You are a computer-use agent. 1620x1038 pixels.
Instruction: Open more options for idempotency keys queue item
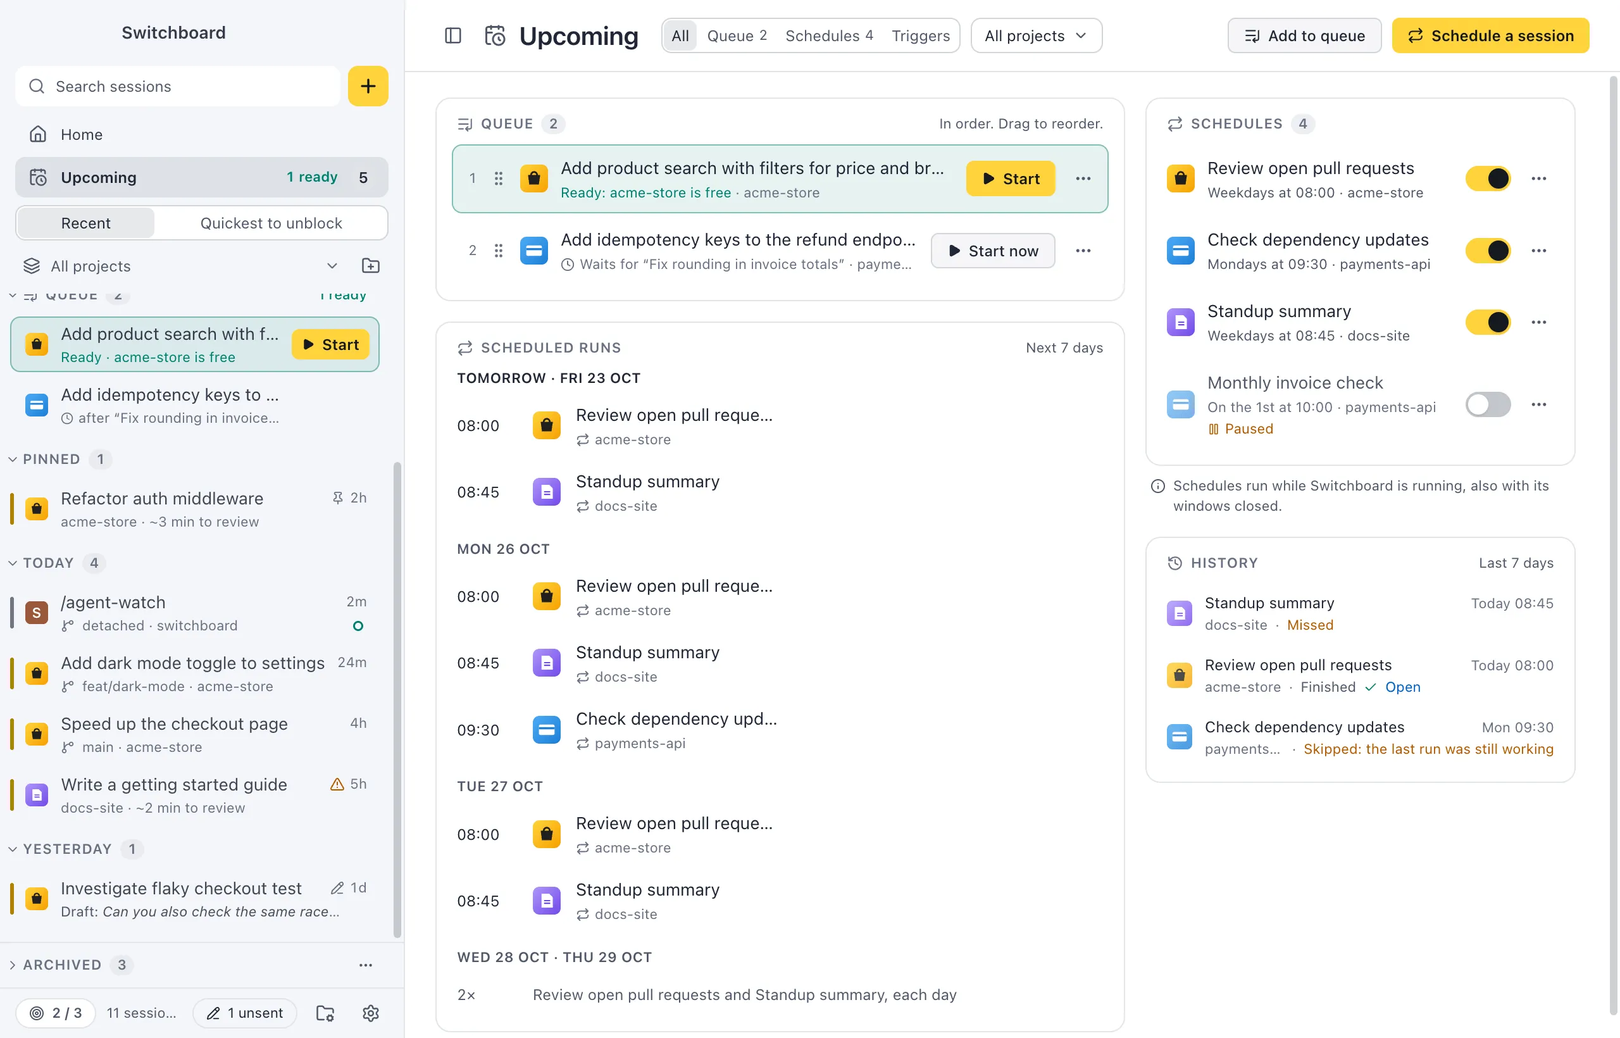1083,251
